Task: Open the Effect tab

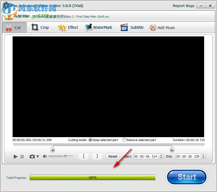Action: tap(68, 27)
